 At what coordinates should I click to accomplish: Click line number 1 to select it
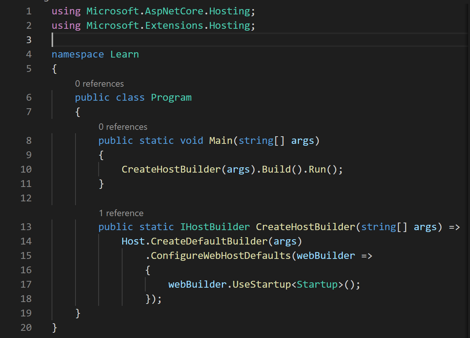[29, 11]
